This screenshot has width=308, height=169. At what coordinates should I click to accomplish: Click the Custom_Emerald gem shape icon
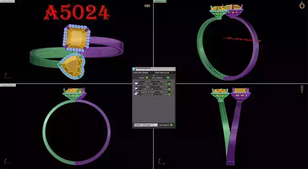pos(136,93)
